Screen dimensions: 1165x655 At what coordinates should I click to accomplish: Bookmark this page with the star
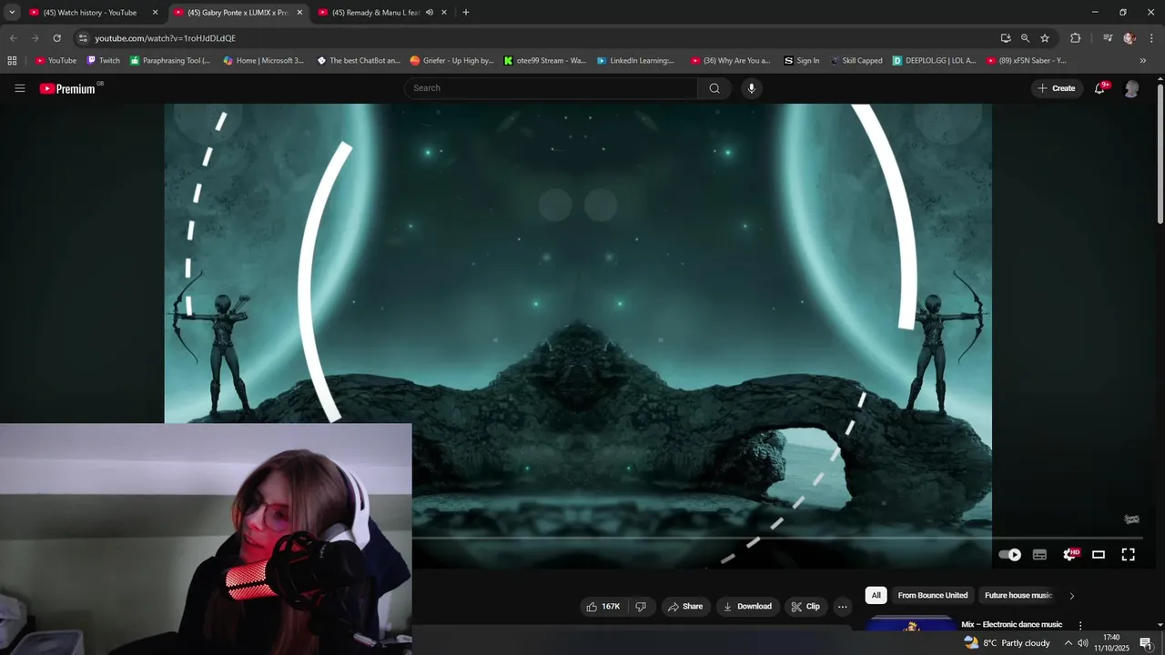(1045, 38)
